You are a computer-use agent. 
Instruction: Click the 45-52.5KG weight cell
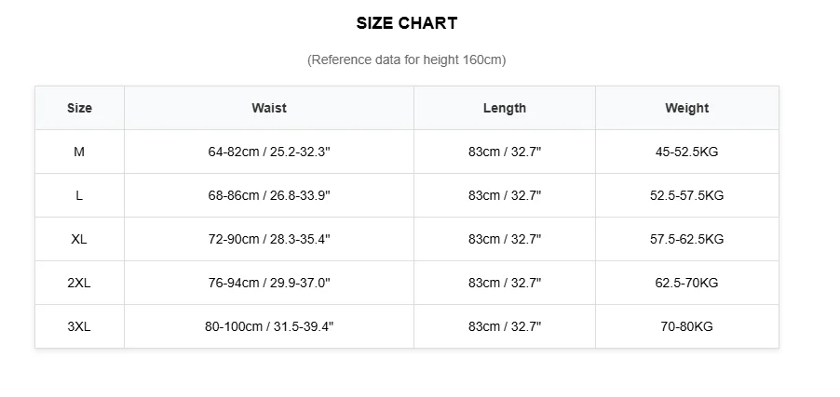point(686,152)
